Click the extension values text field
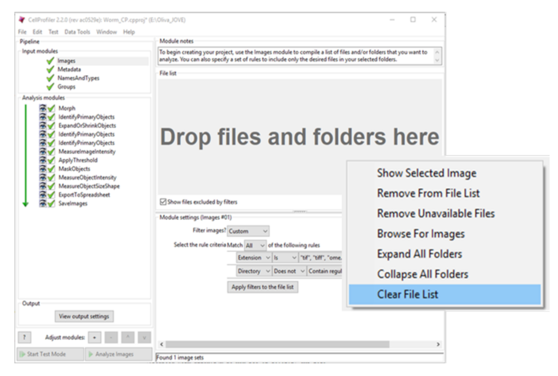Viewport: 558px width, 376px height. point(321,257)
